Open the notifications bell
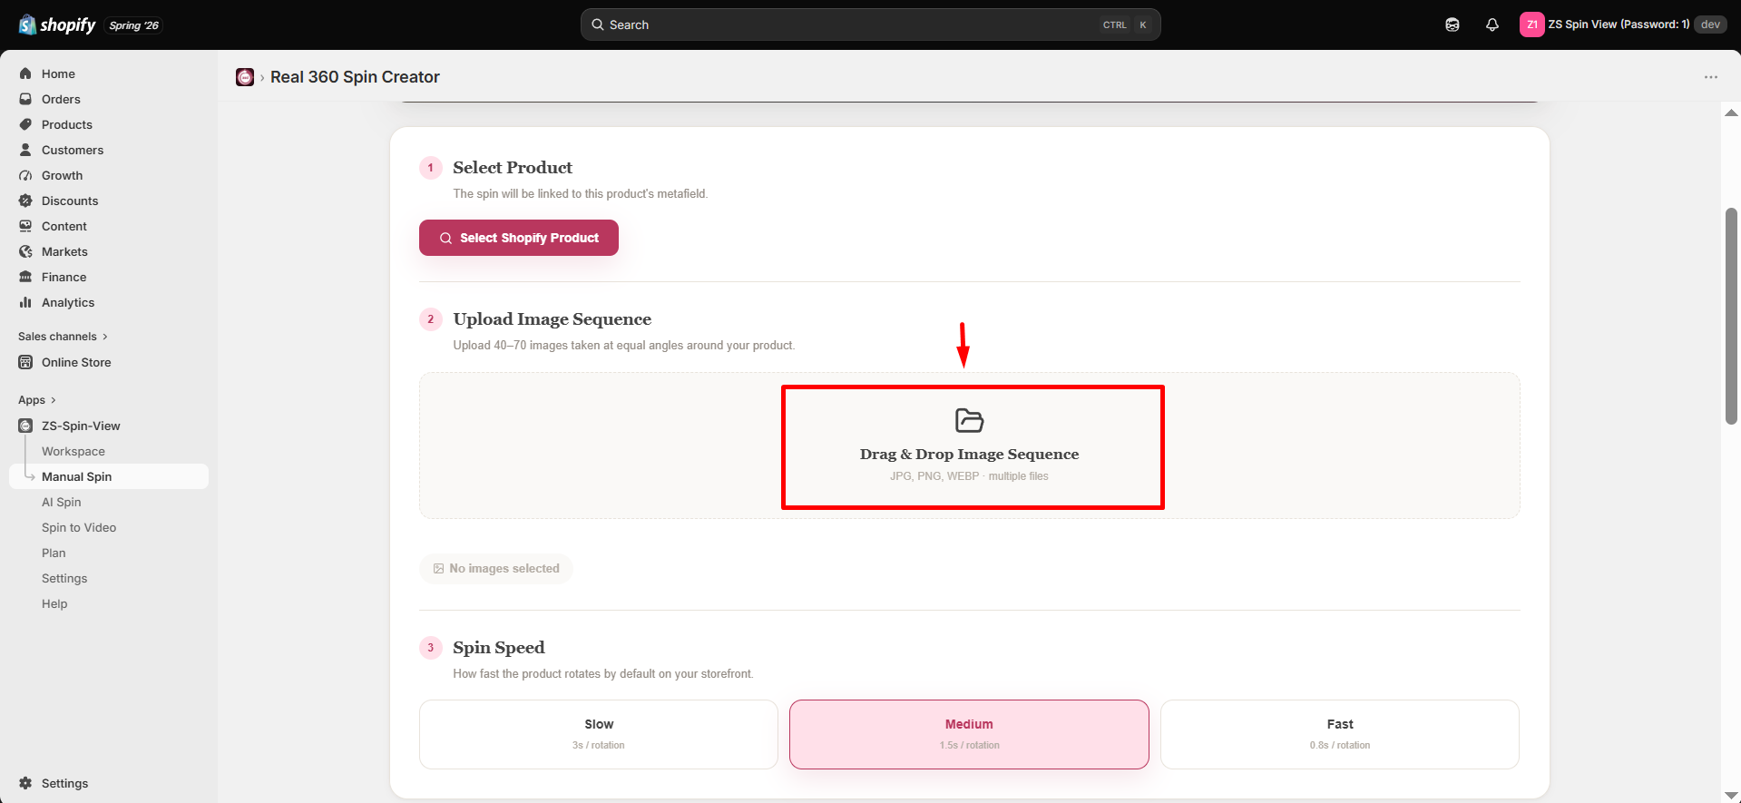 tap(1492, 24)
